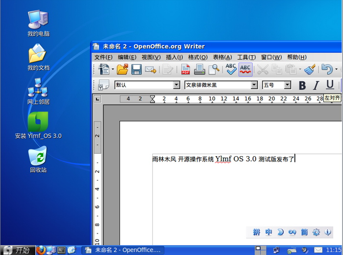
Task: Open the 文件(F) menu
Action: click(103, 57)
